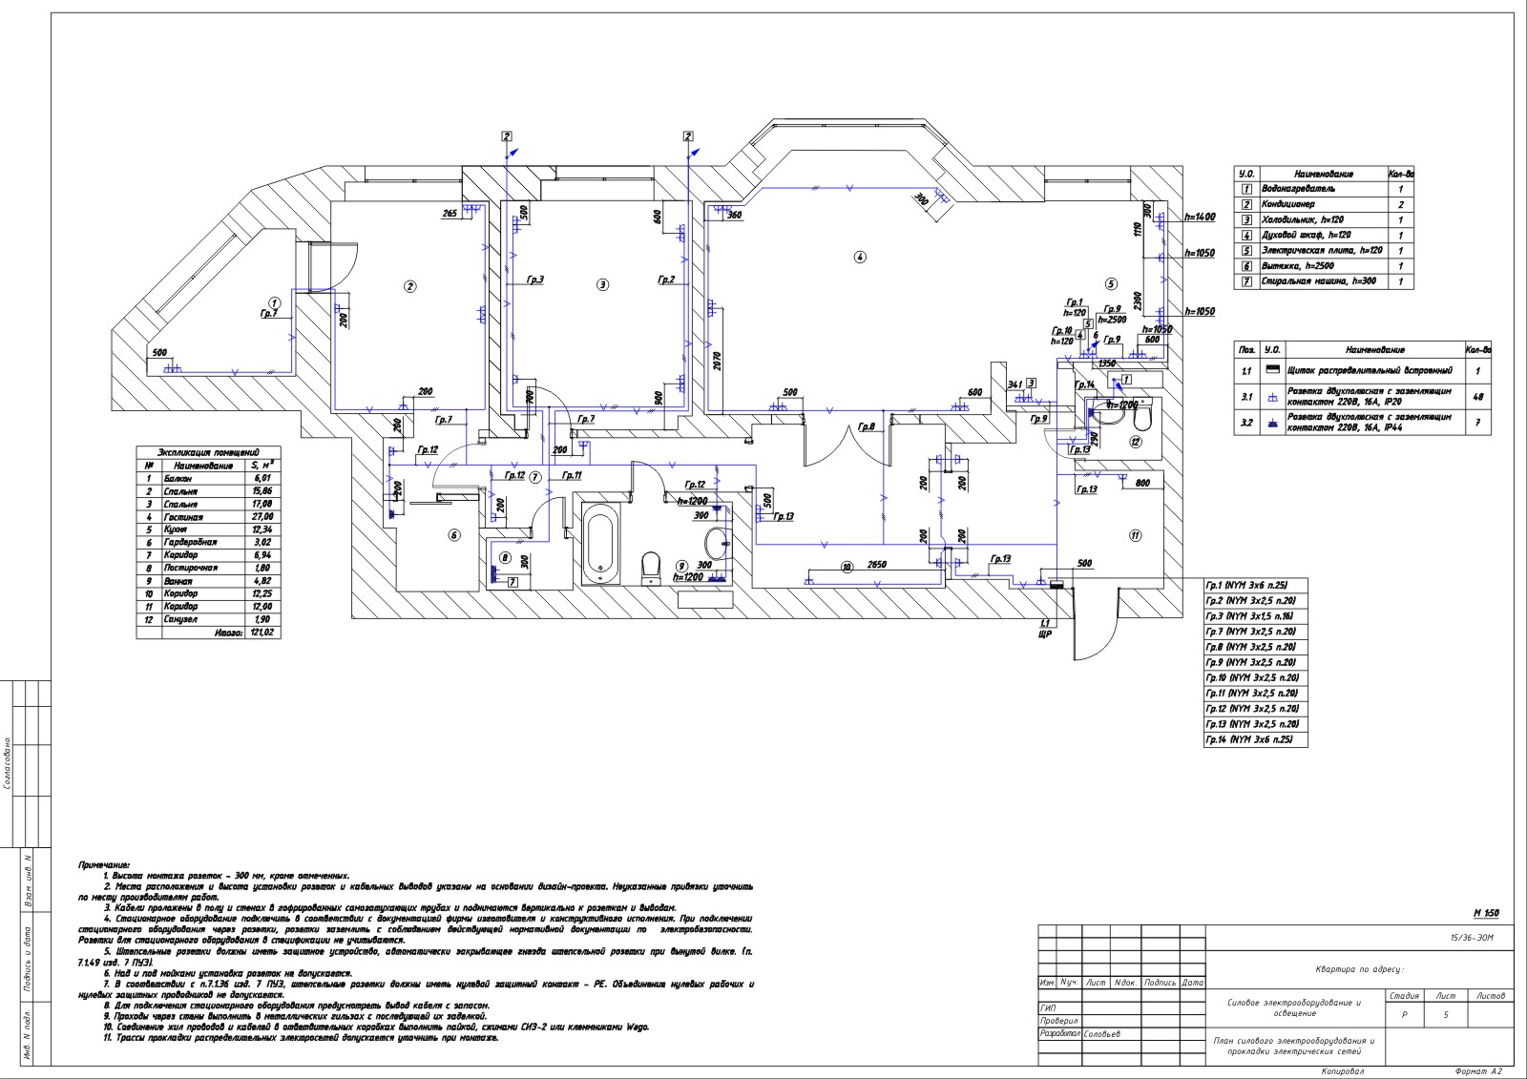Click 'Кухня' in the room explication table
The width and height of the screenshot is (1527, 1079).
tap(176, 529)
